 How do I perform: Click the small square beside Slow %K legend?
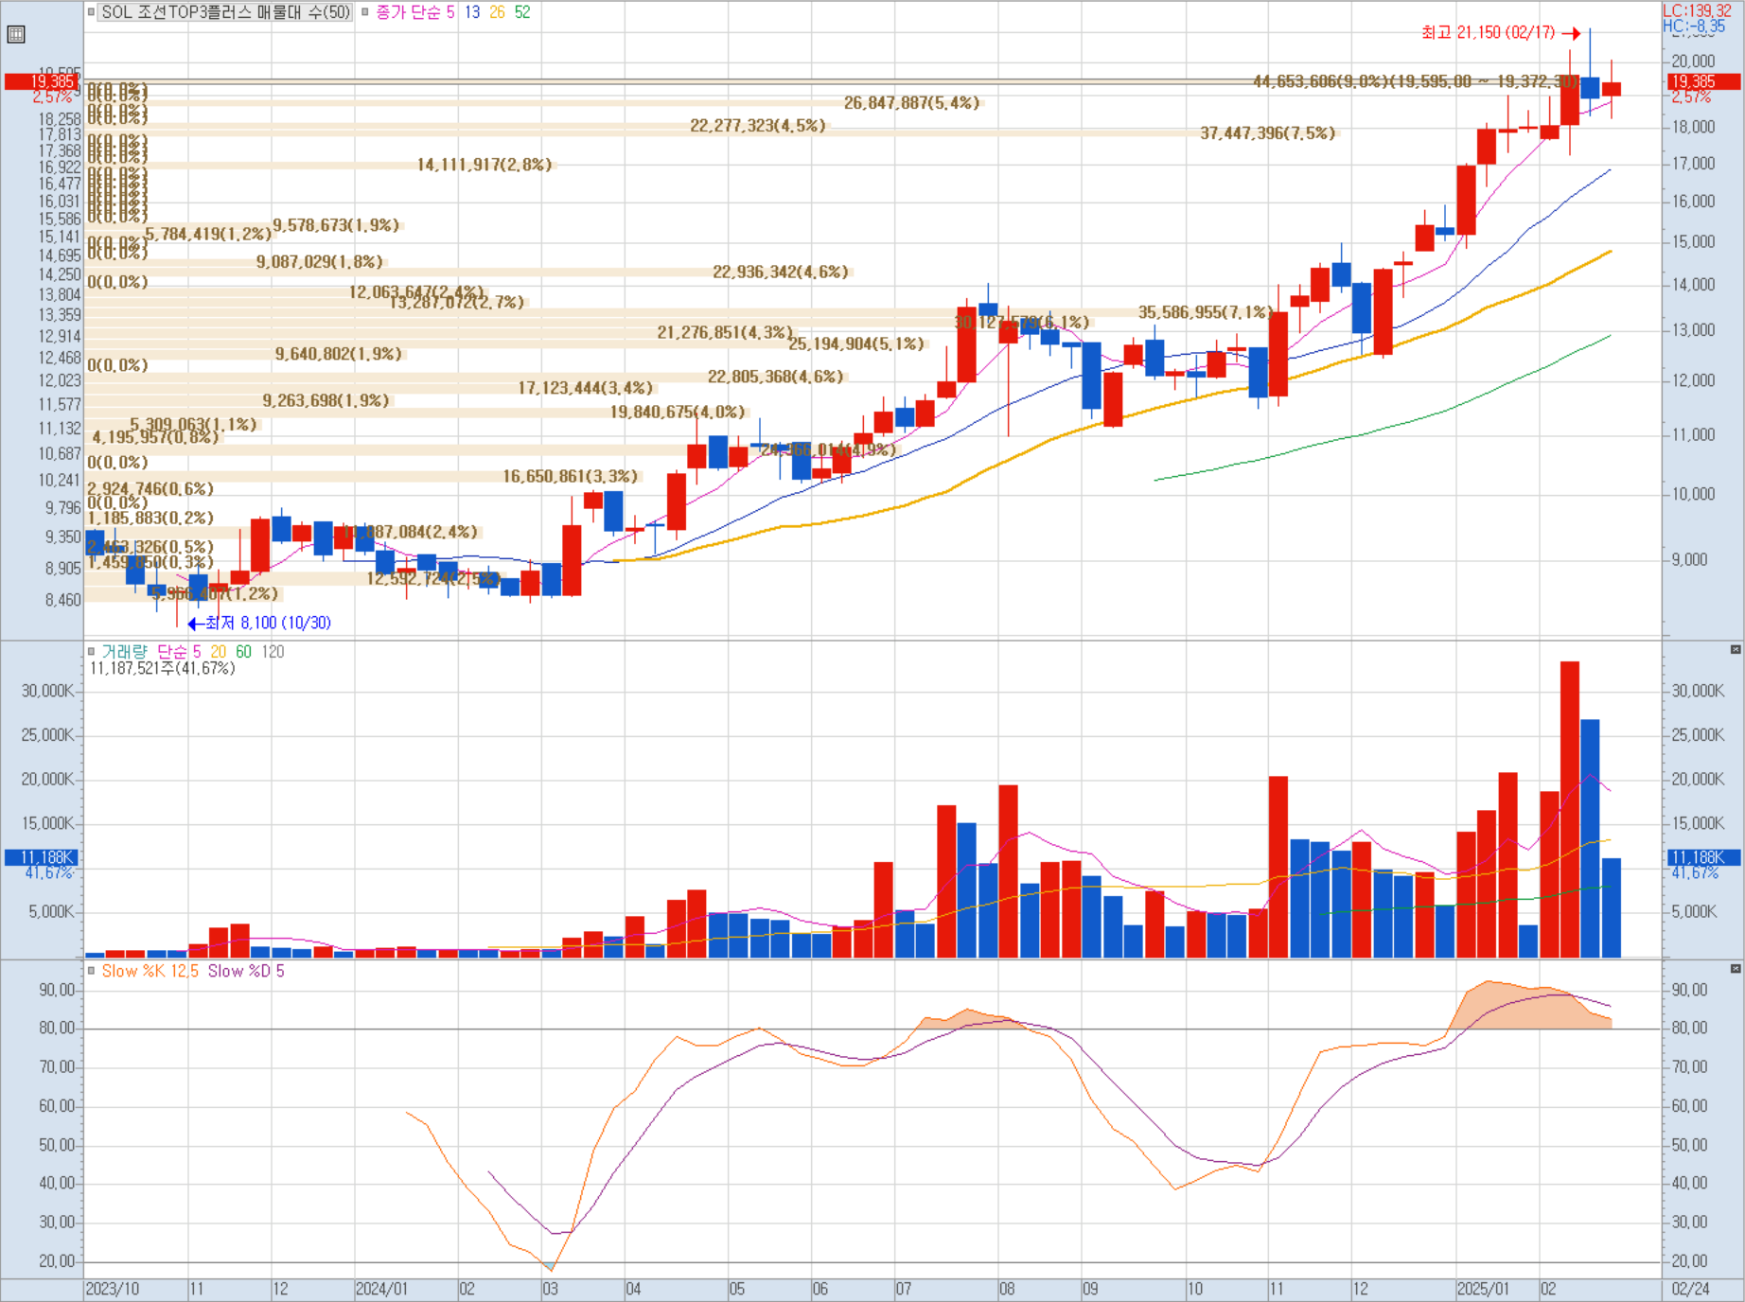tap(92, 971)
